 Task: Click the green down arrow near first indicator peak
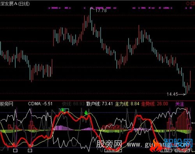(63, 110)
